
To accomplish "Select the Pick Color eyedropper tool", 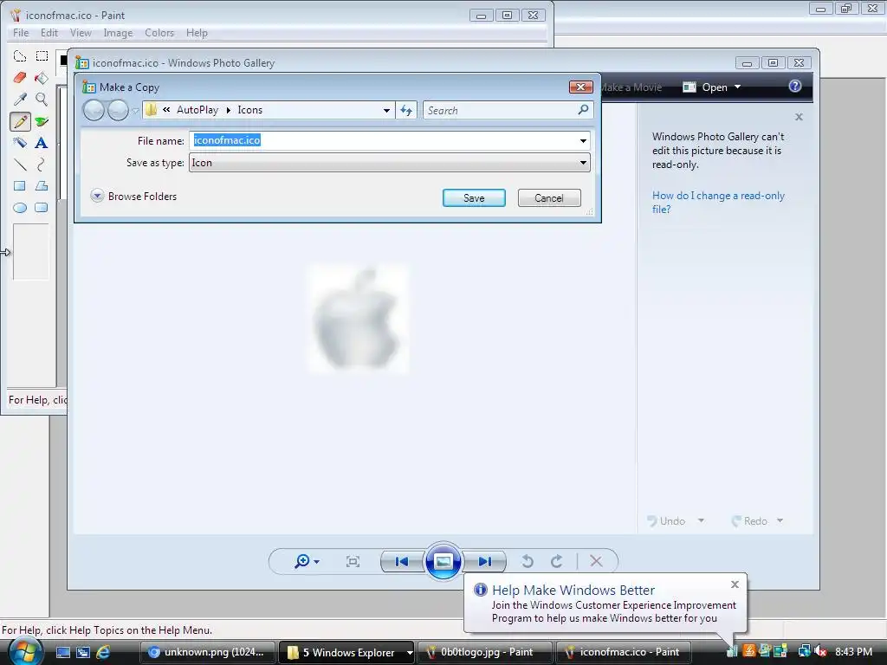I will pyautogui.click(x=20, y=100).
